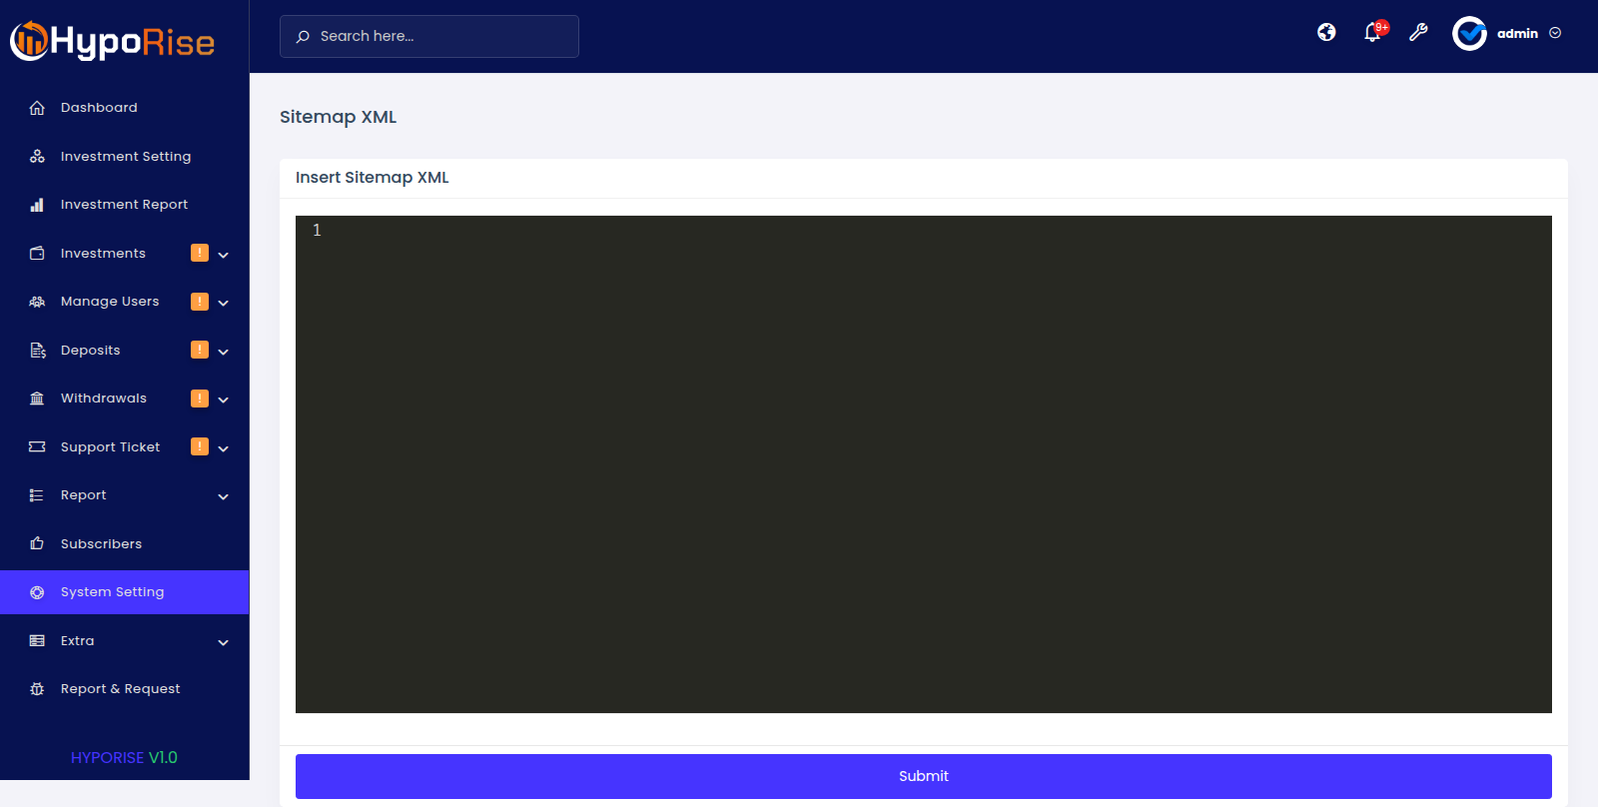Click the admin avatar picture

[1469, 33]
